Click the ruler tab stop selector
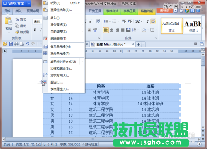Screen dimensions: 207x149 point(5,51)
